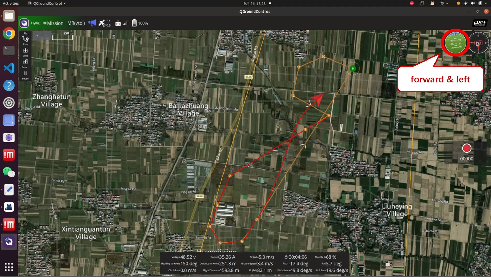The image size is (491, 277).
Task: Zoom out the map with minus button
Action: tap(47, 36)
